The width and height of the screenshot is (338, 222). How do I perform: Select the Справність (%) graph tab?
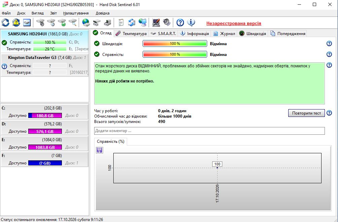(111, 141)
